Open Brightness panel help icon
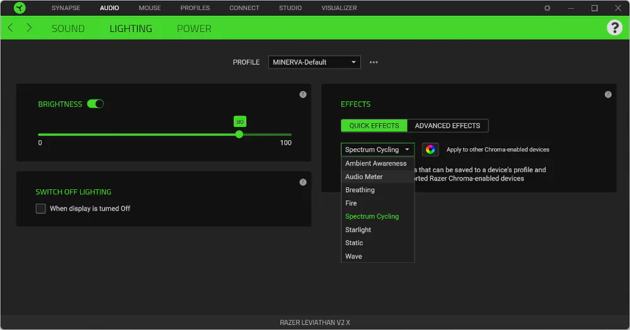 (x=303, y=95)
